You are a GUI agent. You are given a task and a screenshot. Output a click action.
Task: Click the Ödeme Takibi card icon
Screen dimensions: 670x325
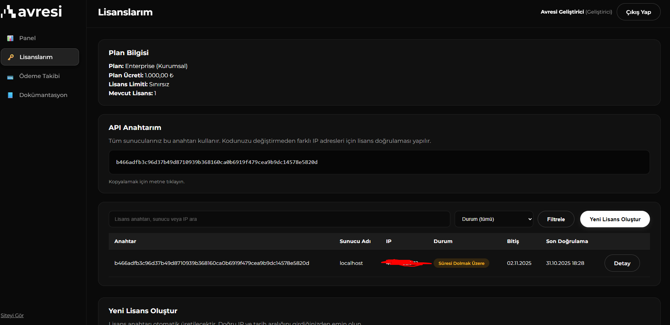(10, 77)
